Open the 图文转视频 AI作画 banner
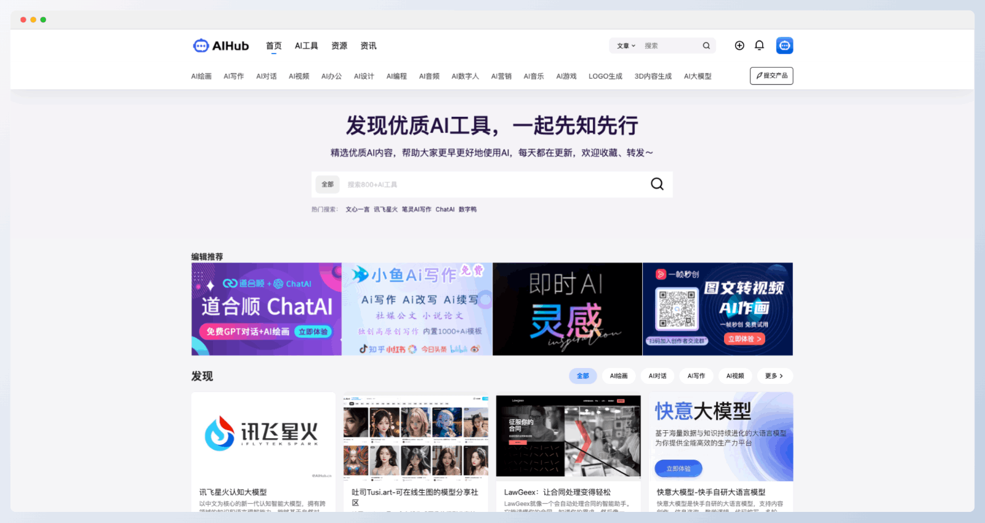Viewport: 985px width, 523px height. 718,309
